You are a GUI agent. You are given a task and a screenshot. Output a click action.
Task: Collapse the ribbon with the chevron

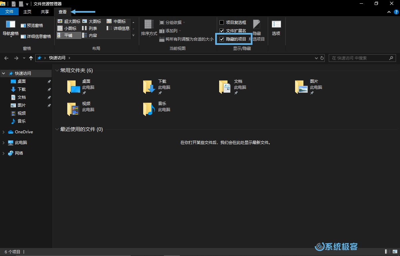point(389,12)
